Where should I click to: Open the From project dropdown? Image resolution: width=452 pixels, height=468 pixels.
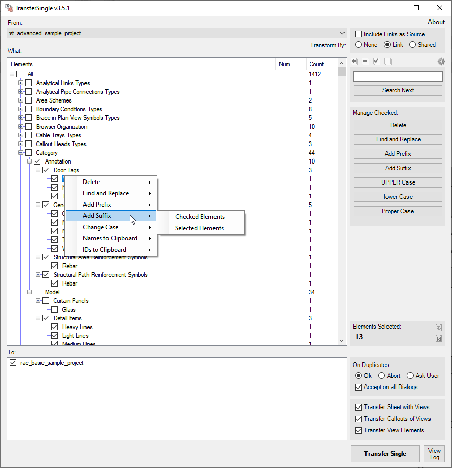point(342,33)
